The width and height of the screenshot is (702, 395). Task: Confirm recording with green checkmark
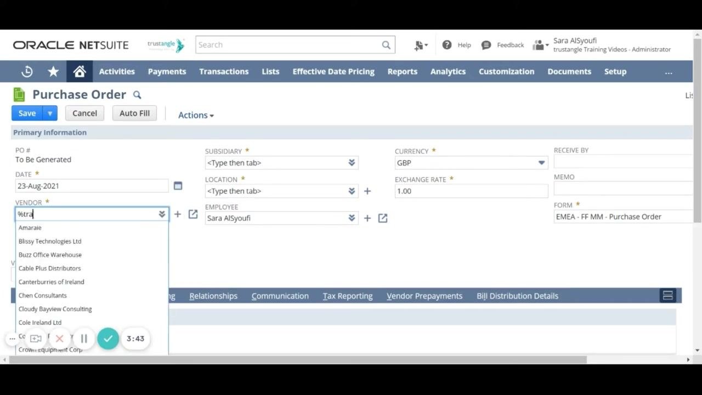pos(108,338)
